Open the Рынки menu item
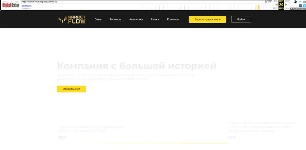This screenshot has height=150, width=306. tap(155, 19)
